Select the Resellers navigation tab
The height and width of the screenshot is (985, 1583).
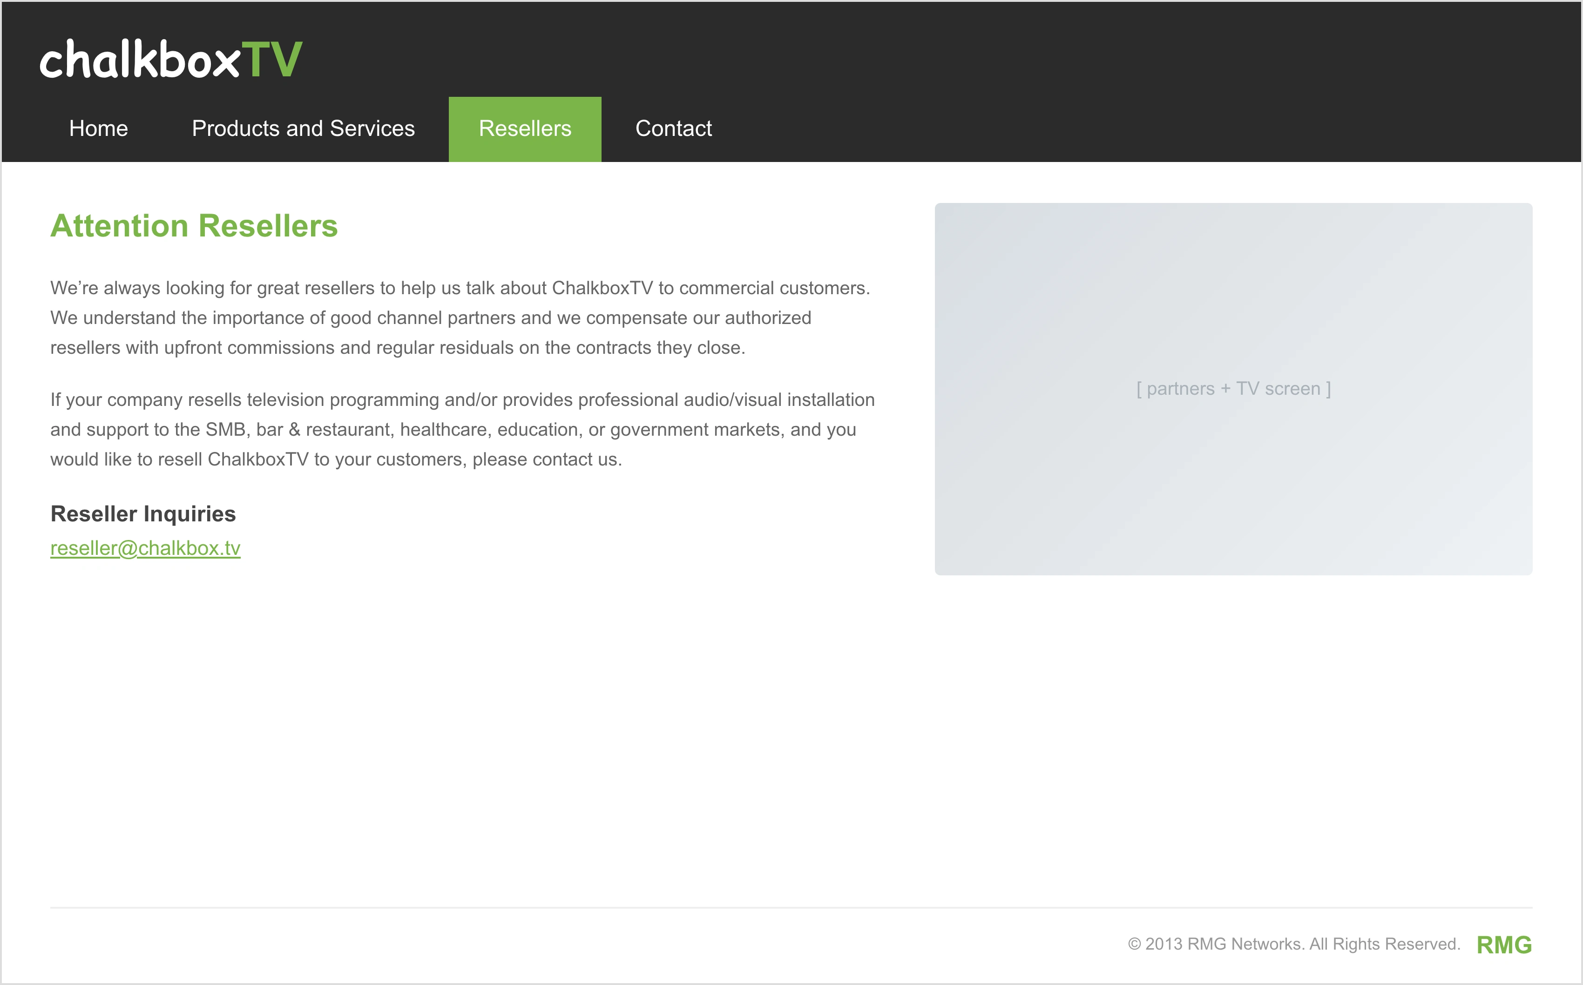(x=525, y=128)
